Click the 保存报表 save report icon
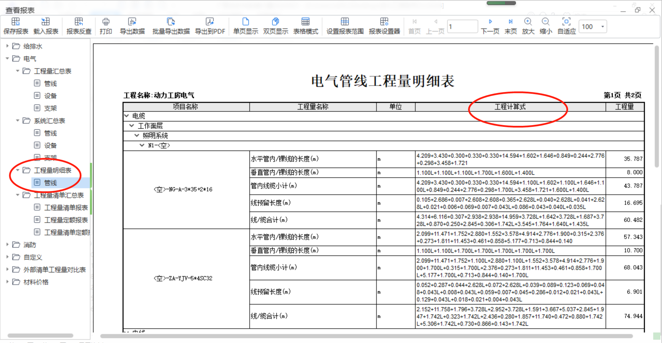Screen dimensions: 662x343 pos(16,22)
